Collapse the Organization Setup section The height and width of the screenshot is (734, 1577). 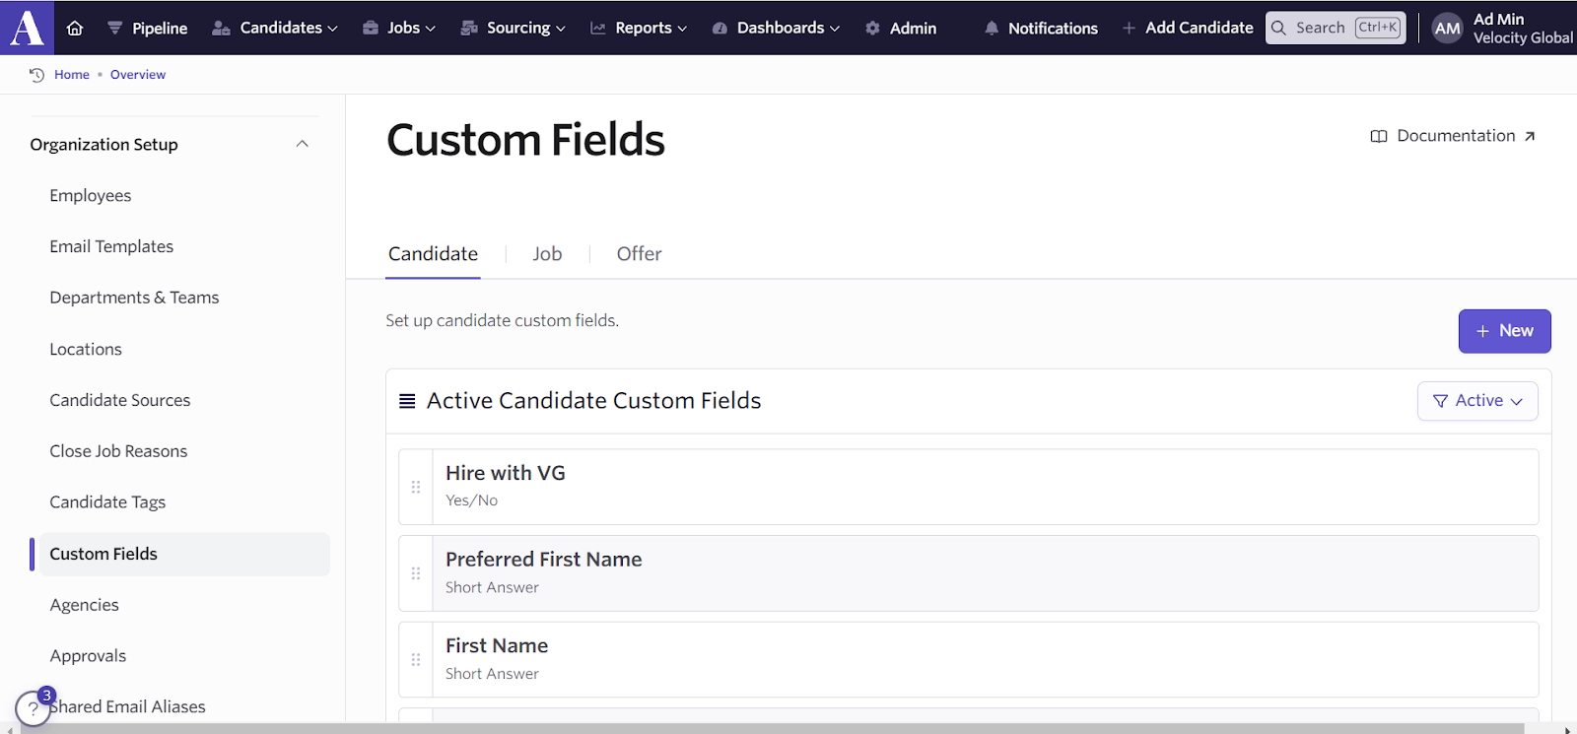pos(303,145)
